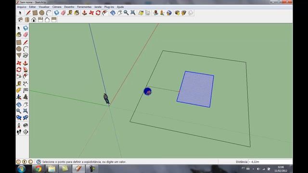Select the Rectangle tool in top toolbar
The image size is (308, 173).
(x=35, y=13)
